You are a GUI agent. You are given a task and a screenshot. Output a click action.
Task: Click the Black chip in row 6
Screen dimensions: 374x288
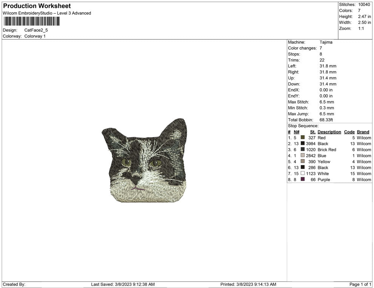(x=302, y=167)
